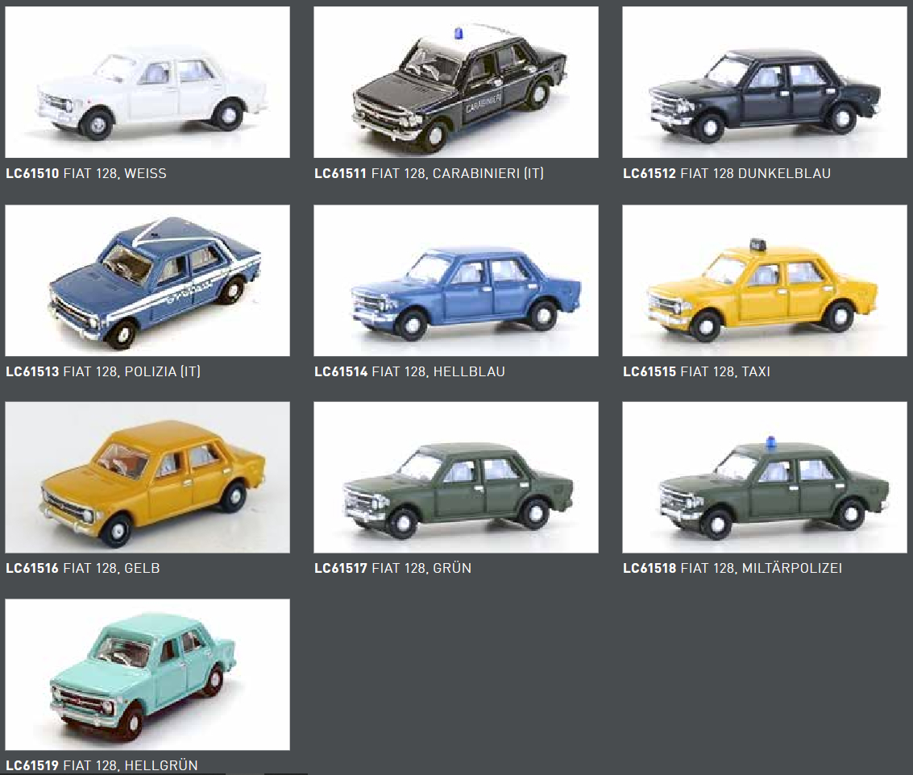This screenshot has height=775, width=913.
Task: Select the light blue Fiat 128 image
Action: click(456, 280)
